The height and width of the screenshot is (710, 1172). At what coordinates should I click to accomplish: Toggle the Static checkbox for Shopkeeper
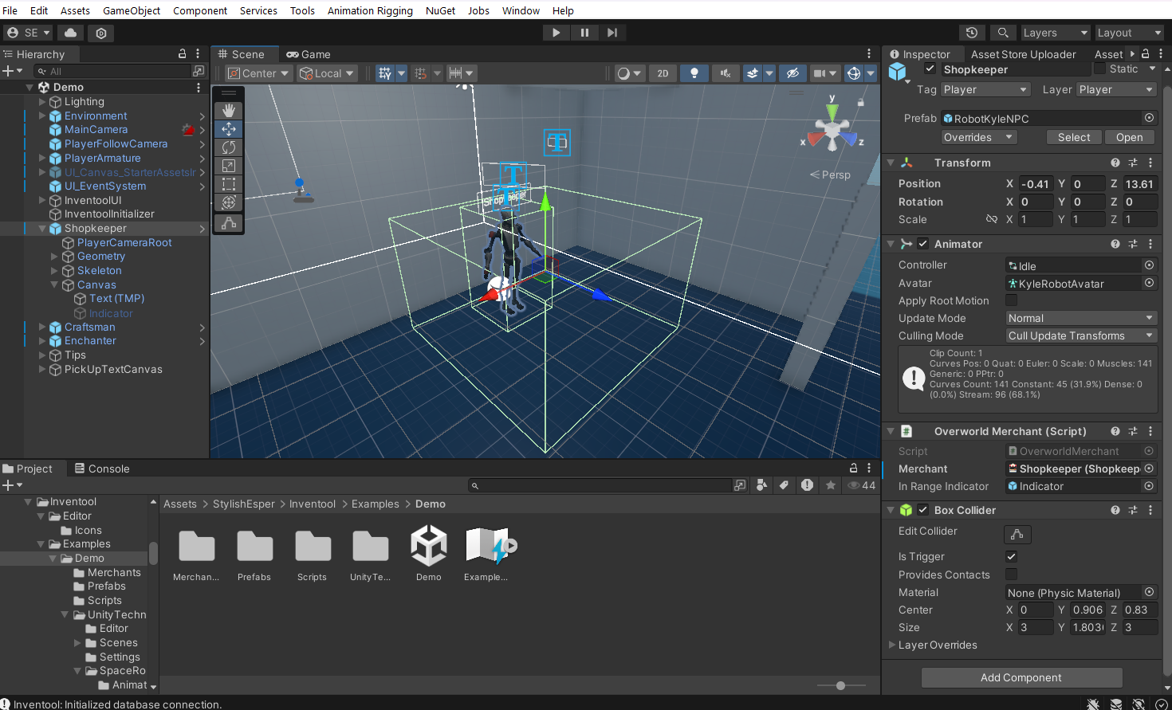click(x=1100, y=69)
